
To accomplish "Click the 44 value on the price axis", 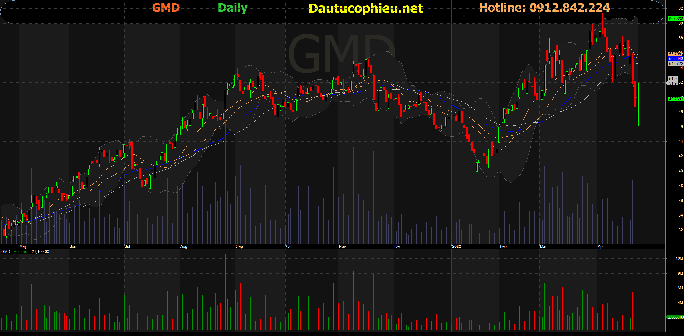I will tap(680, 141).
